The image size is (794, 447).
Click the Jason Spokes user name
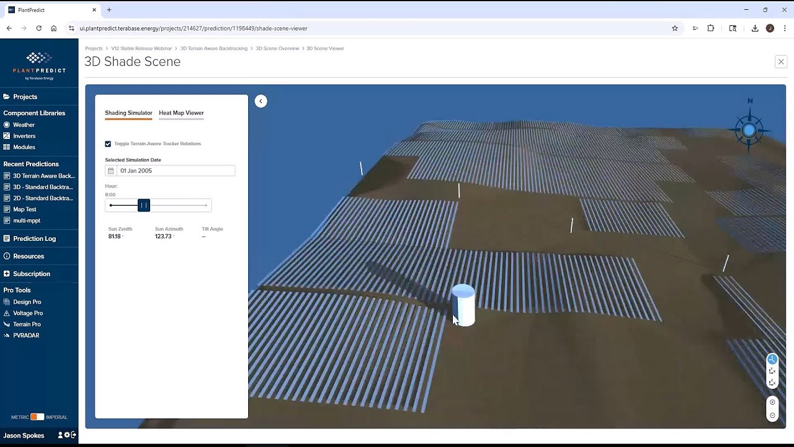tap(24, 436)
